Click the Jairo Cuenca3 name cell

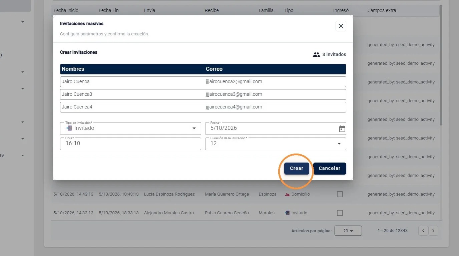77,94
